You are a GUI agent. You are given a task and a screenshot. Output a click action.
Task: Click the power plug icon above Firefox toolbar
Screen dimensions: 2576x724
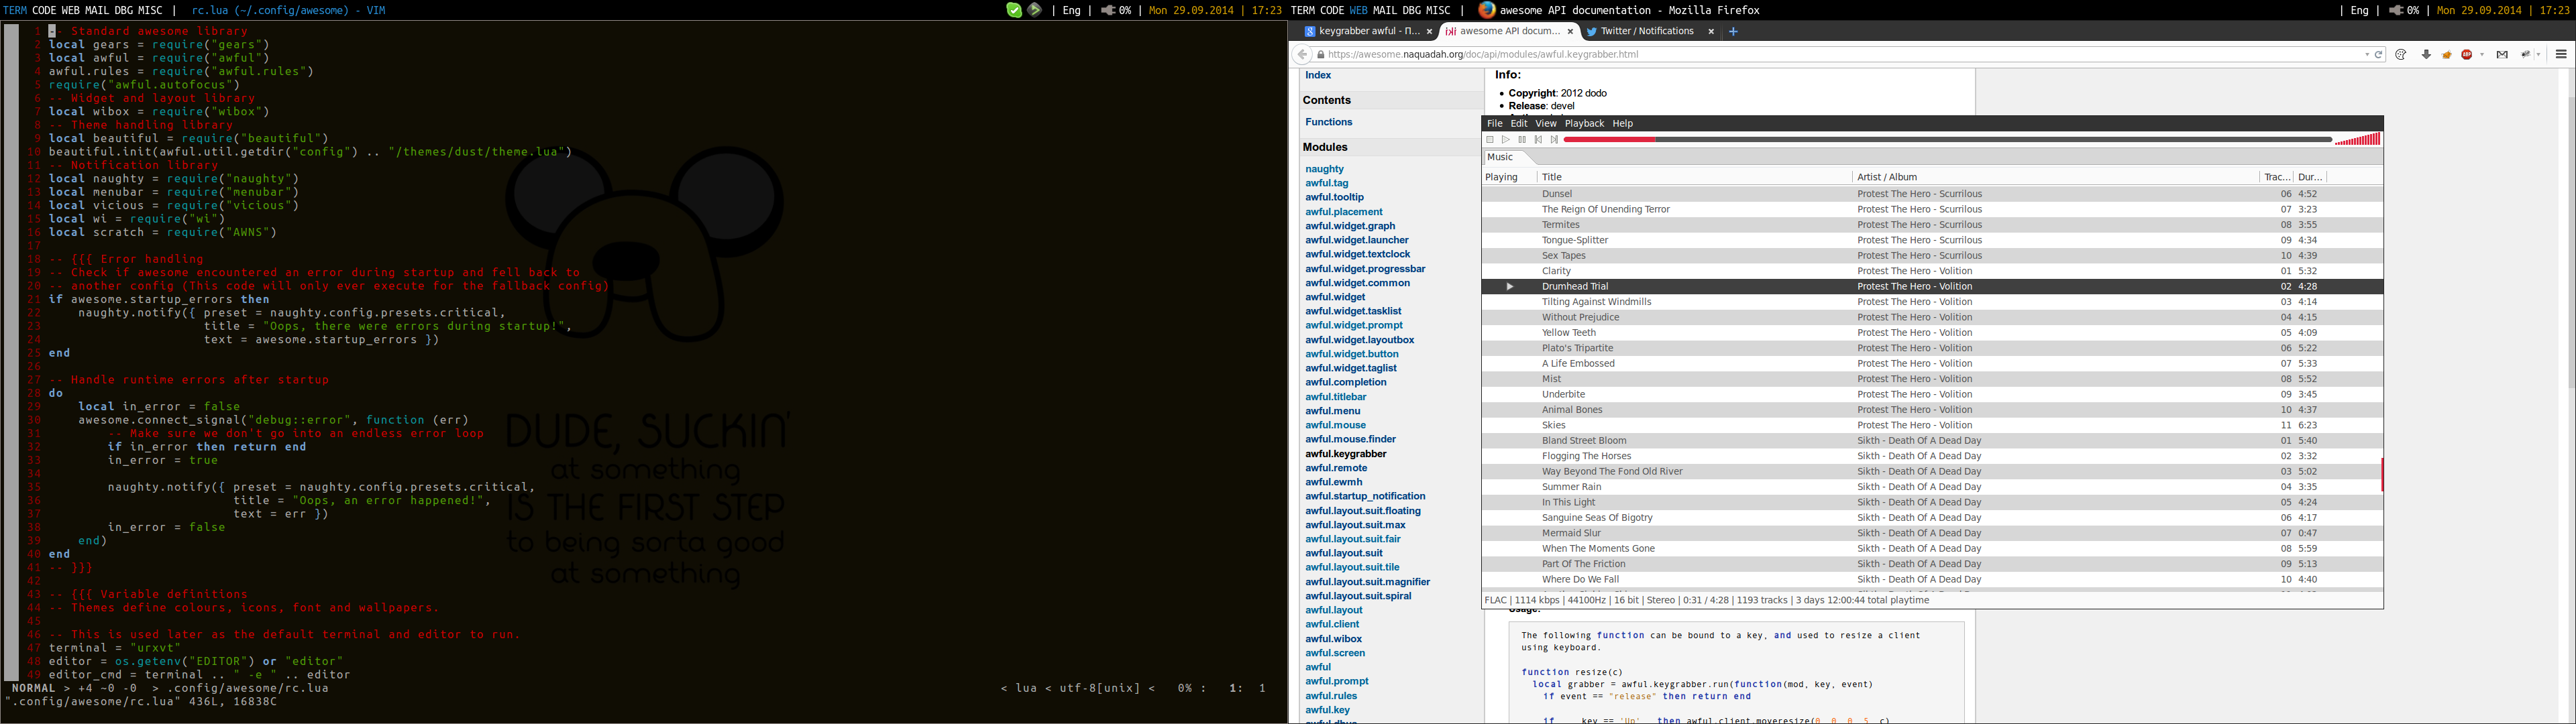point(2396,10)
